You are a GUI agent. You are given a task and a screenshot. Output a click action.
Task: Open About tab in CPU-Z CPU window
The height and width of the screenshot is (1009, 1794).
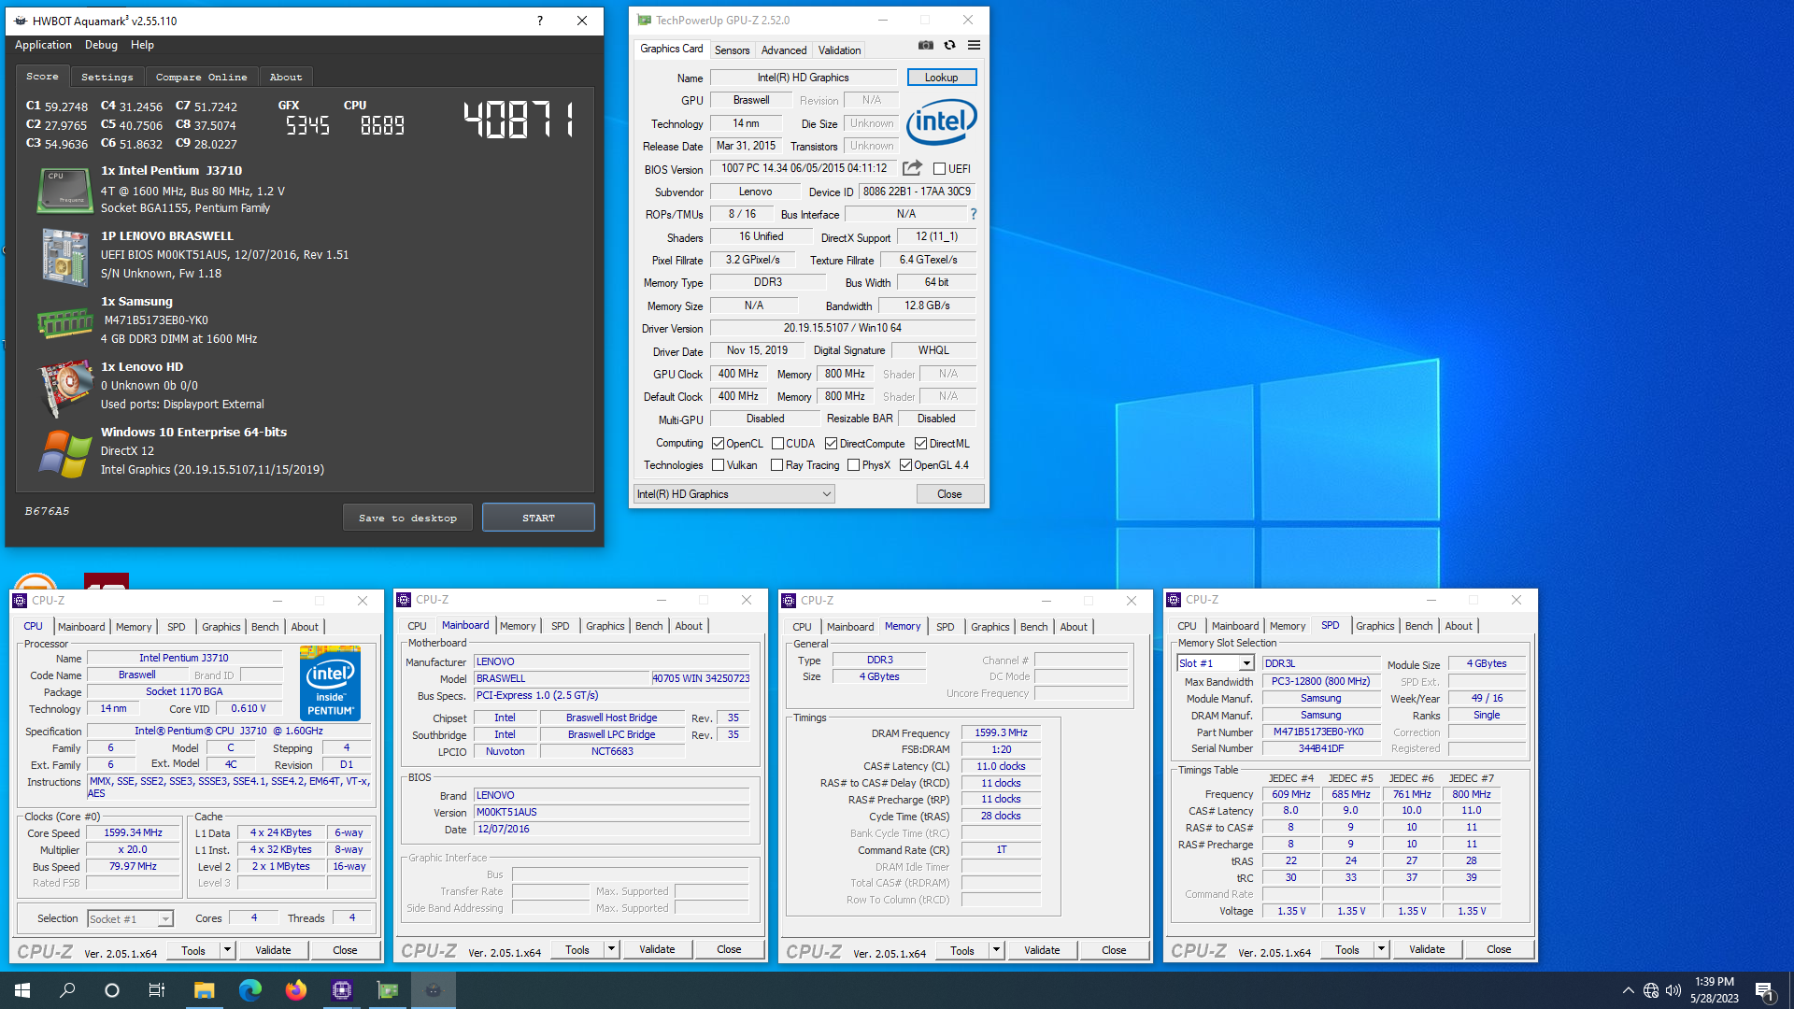305,627
